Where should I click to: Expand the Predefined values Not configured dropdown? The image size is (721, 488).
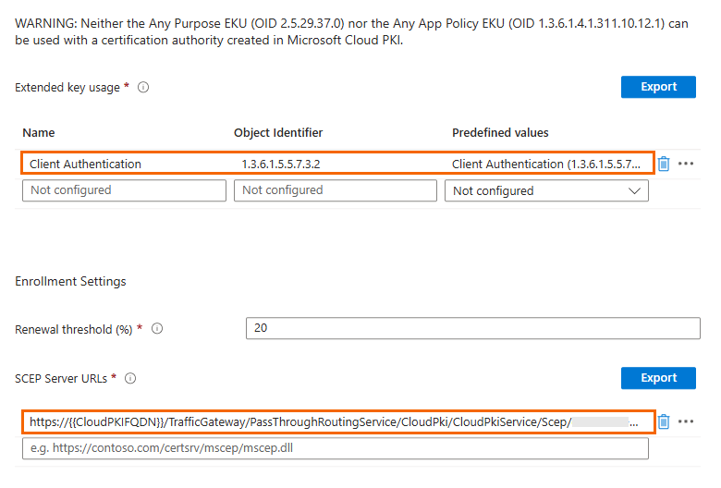tap(546, 190)
